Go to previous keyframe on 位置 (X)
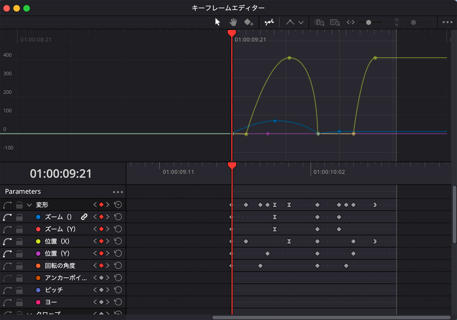The height and width of the screenshot is (320, 457). coord(95,242)
